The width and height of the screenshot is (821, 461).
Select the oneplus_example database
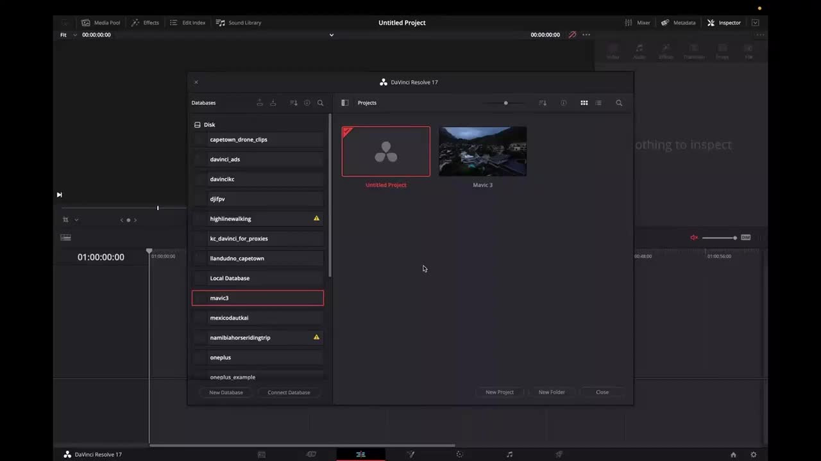(258, 377)
